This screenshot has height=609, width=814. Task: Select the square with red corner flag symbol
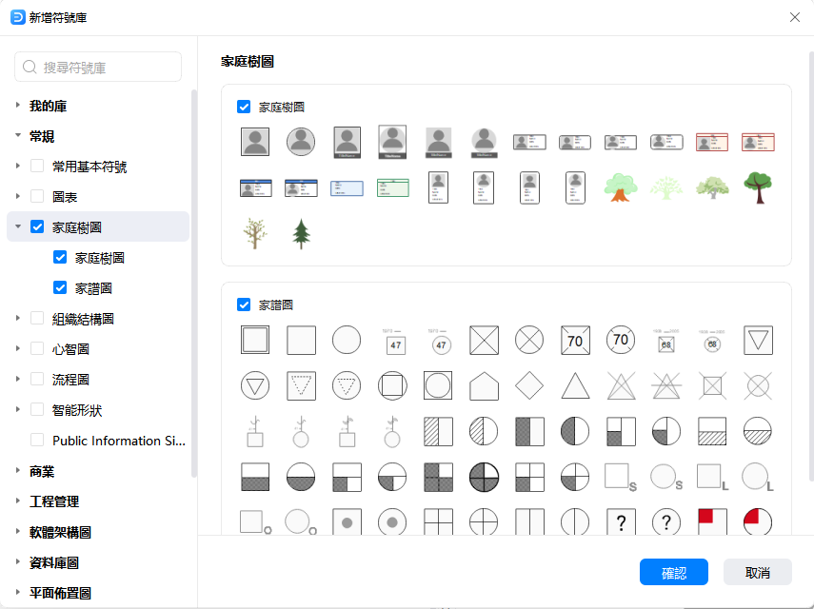point(712,521)
